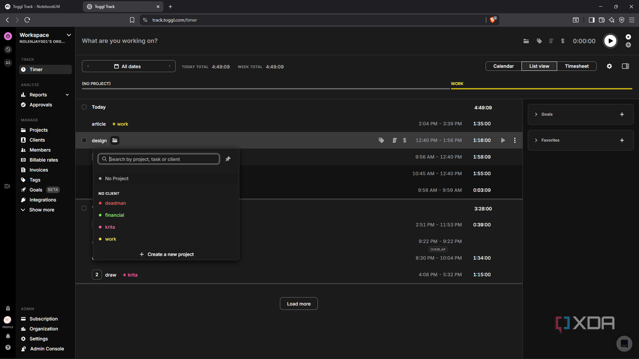
Task: Add a new favorite with the plus
Action: pyautogui.click(x=622, y=140)
